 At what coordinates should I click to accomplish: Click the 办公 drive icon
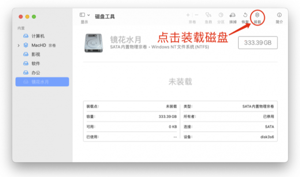pyautogui.click(x=26, y=73)
